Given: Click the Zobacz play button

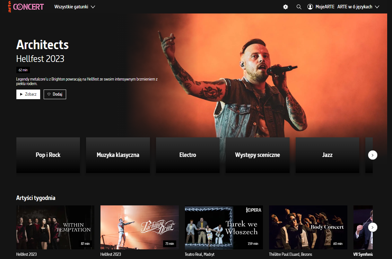Looking at the screenshot, I should coord(28,94).
